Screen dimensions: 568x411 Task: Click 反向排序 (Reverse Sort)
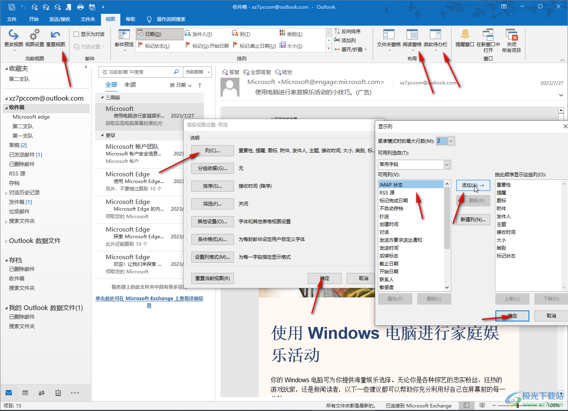coord(348,31)
